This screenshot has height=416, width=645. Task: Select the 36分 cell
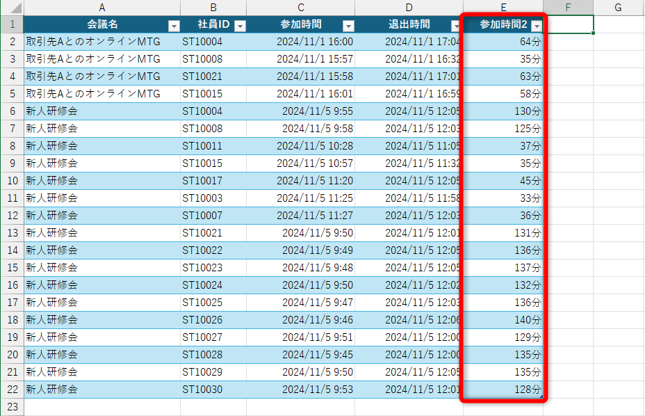(x=503, y=216)
